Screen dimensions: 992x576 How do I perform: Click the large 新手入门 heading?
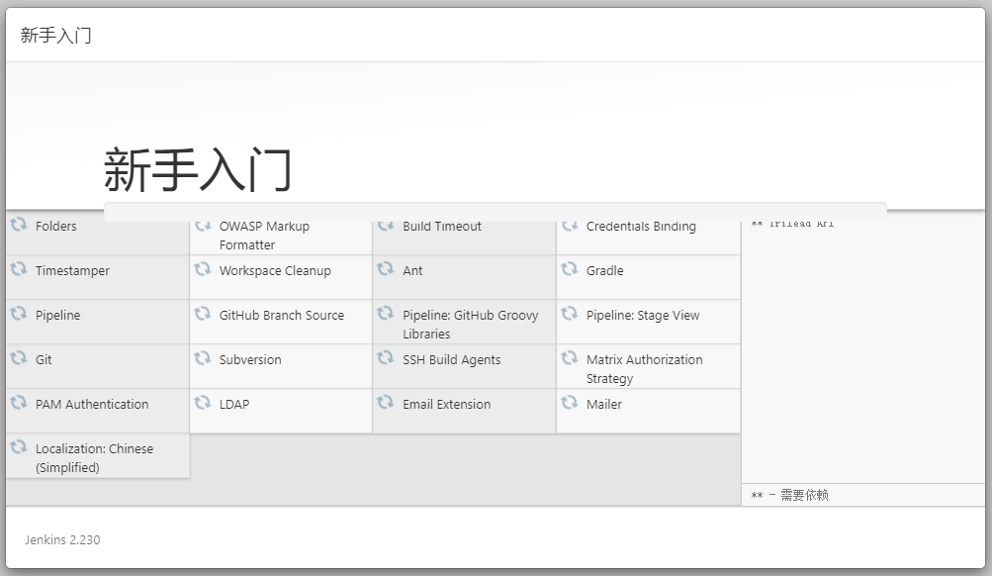(198, 169)
